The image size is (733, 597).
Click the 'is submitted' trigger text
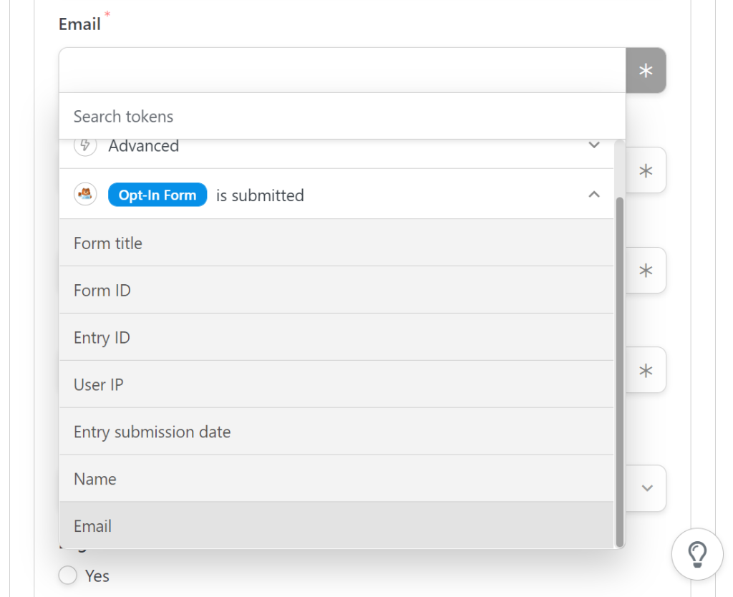[260, 195]
